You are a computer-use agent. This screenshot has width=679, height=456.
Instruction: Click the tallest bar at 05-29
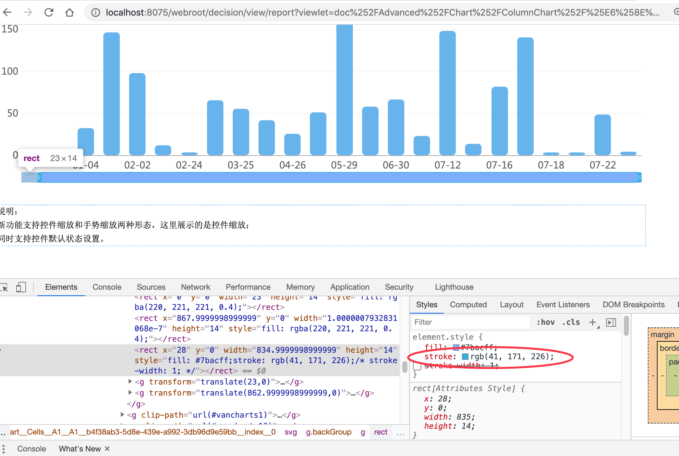click(x=344, y=90)
